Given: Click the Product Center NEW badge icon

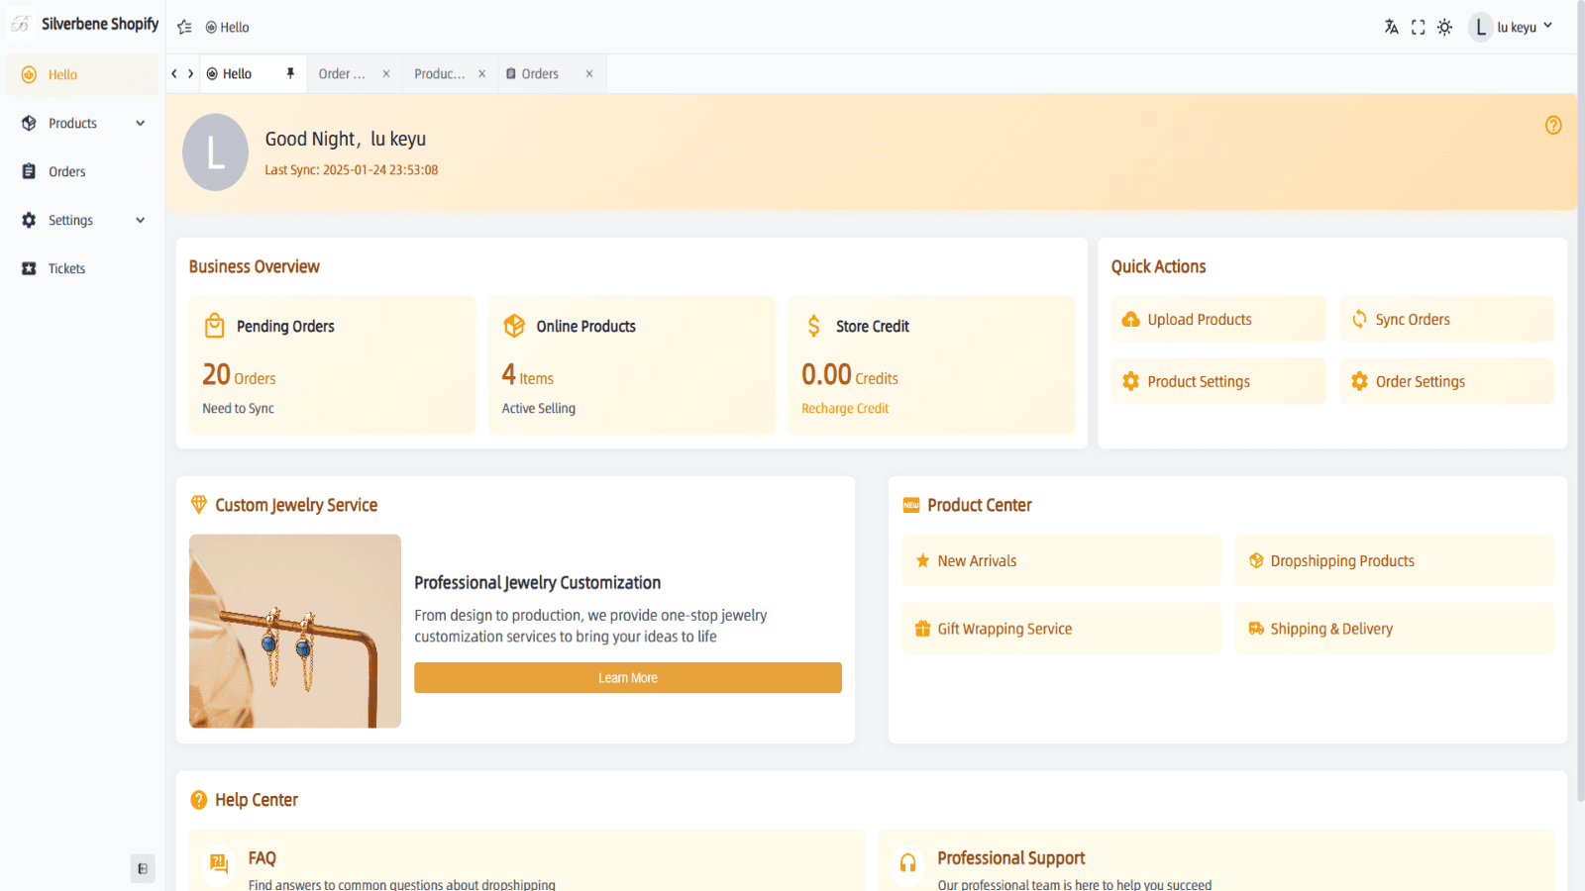Looking at the screenshot, I should (x=911, y=505).
